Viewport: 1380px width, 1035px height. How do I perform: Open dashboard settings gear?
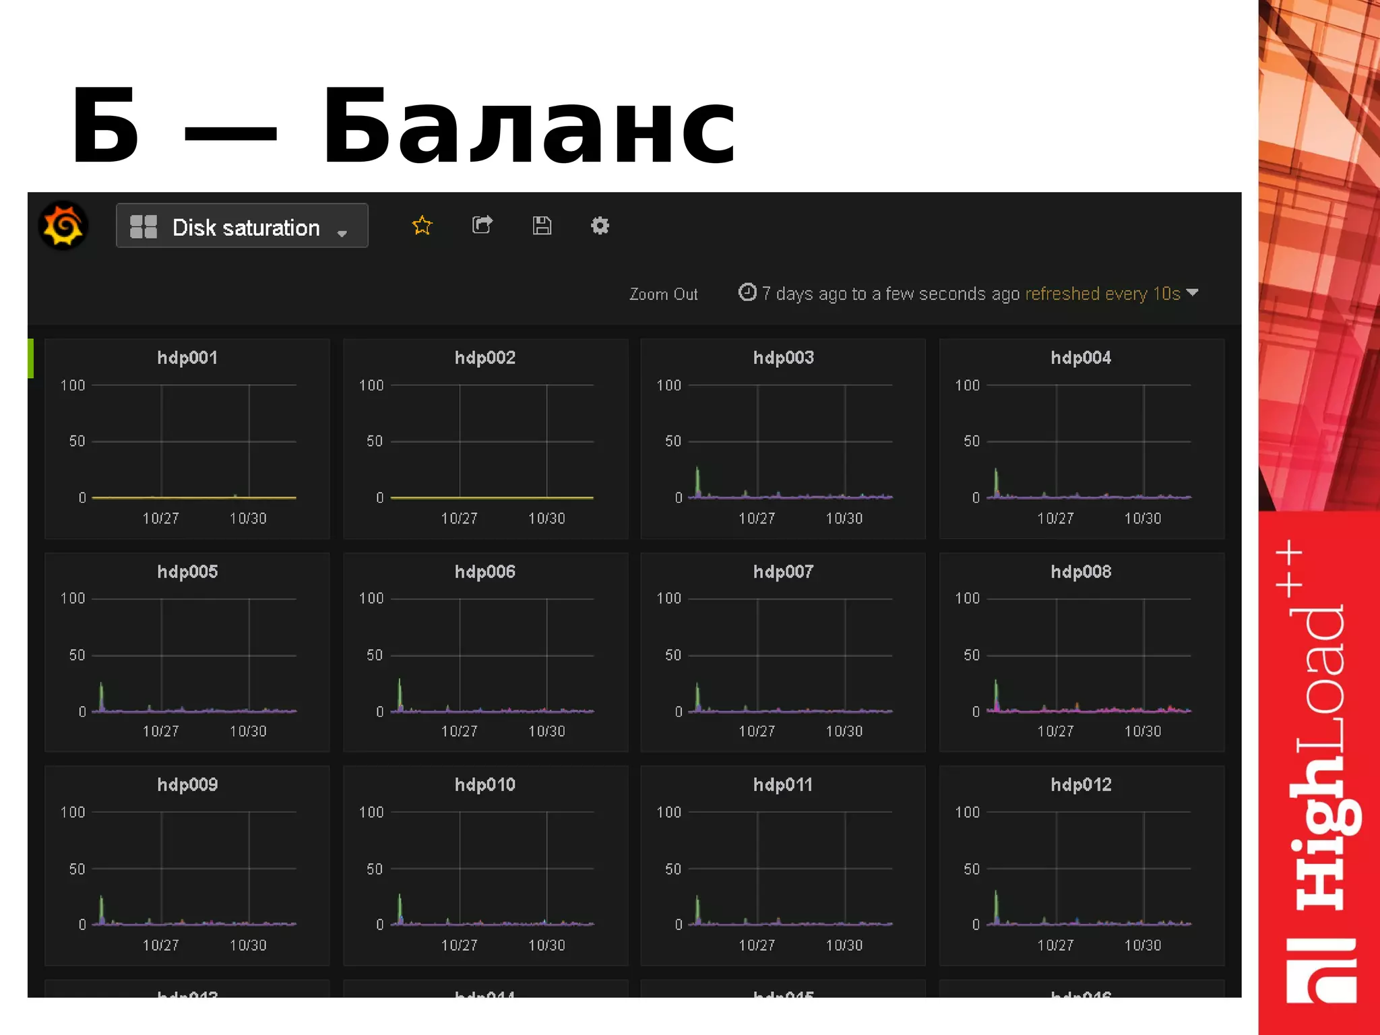pyautogui.click(x=600, y=226)
